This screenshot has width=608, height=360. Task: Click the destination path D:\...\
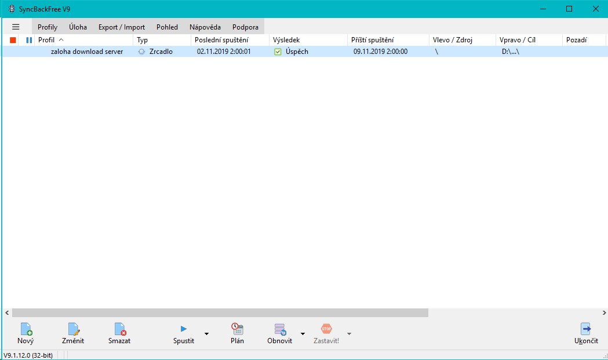click(510, 52)
